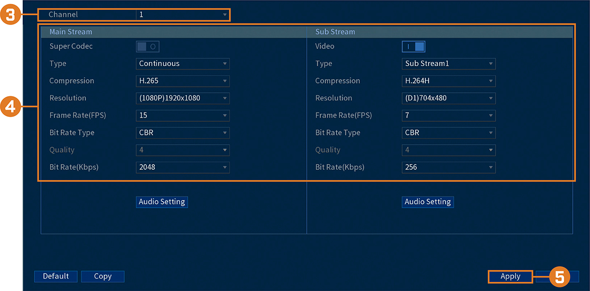Viewport: 590px width, 291px height.
Task: Open Main Stream Bit Rate Type CBR
Action: [183, 132]
